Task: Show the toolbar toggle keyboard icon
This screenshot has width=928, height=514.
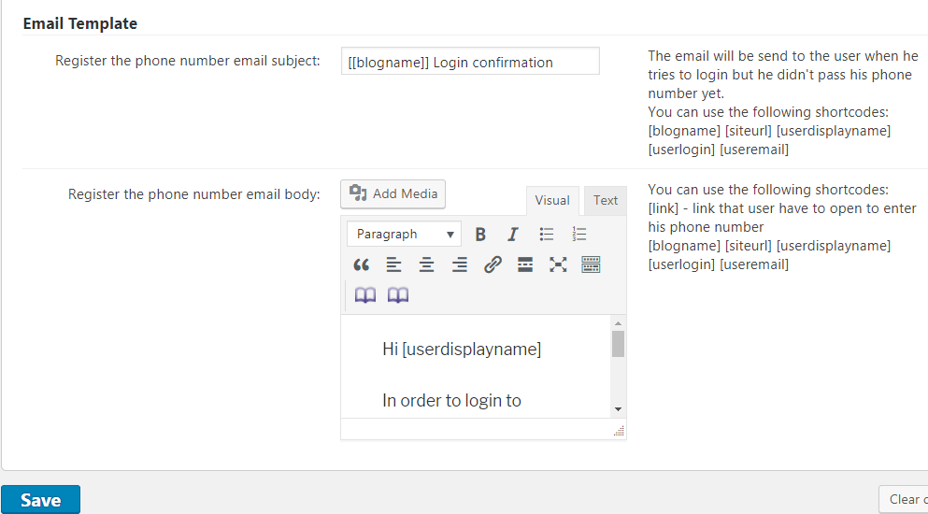Action: pos(591,265)
